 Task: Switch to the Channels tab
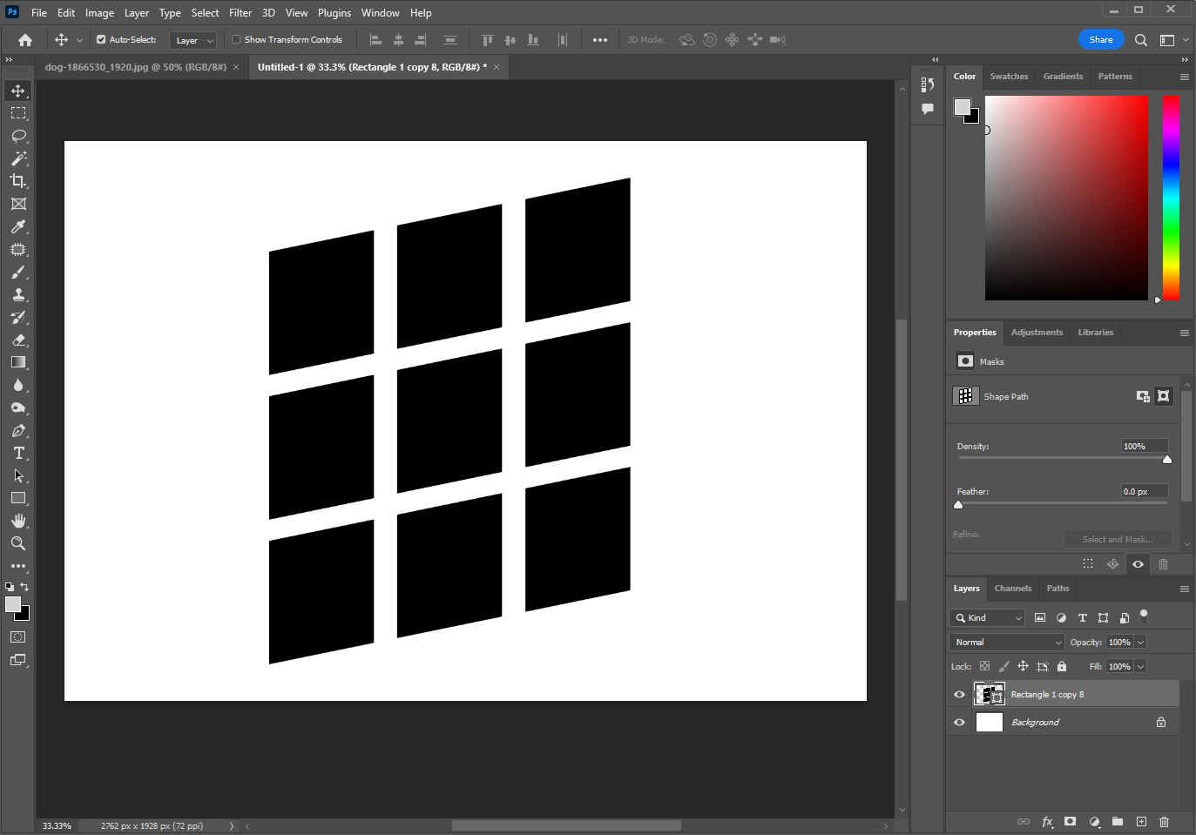1013,589
